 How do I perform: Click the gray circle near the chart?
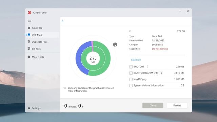(x=115, y=45)
